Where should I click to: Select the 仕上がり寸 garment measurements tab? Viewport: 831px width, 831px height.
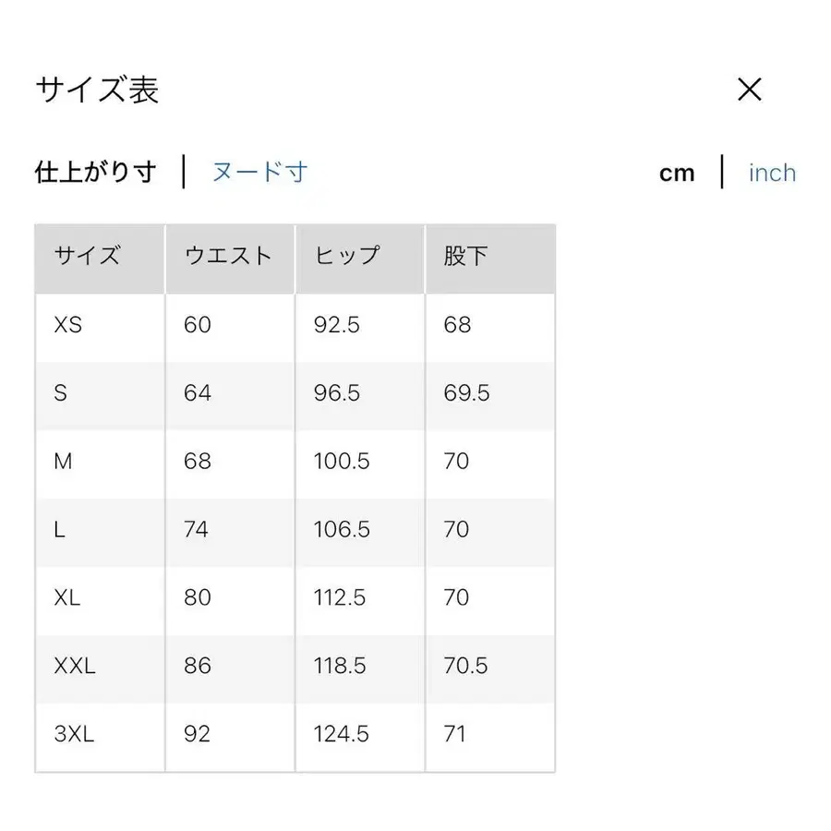coord(95,172)
